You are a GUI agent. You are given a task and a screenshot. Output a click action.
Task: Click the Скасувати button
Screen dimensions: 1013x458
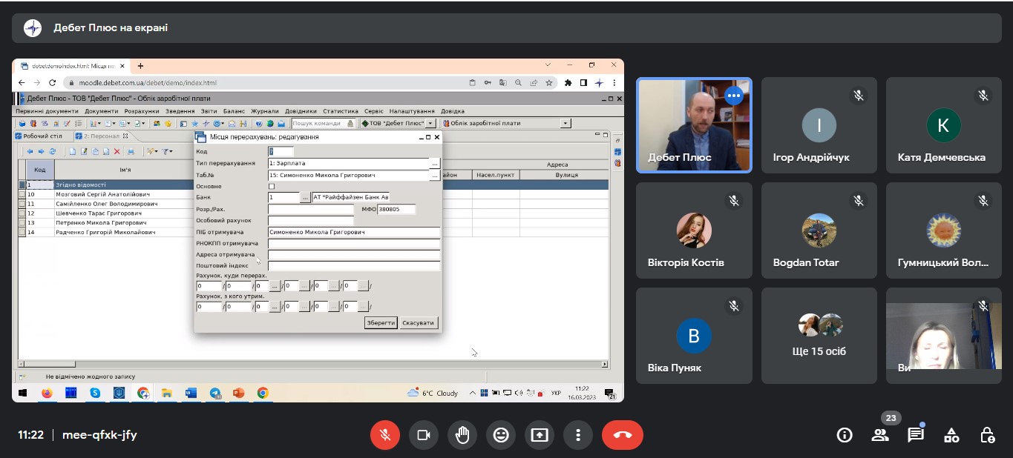(419, 323)
